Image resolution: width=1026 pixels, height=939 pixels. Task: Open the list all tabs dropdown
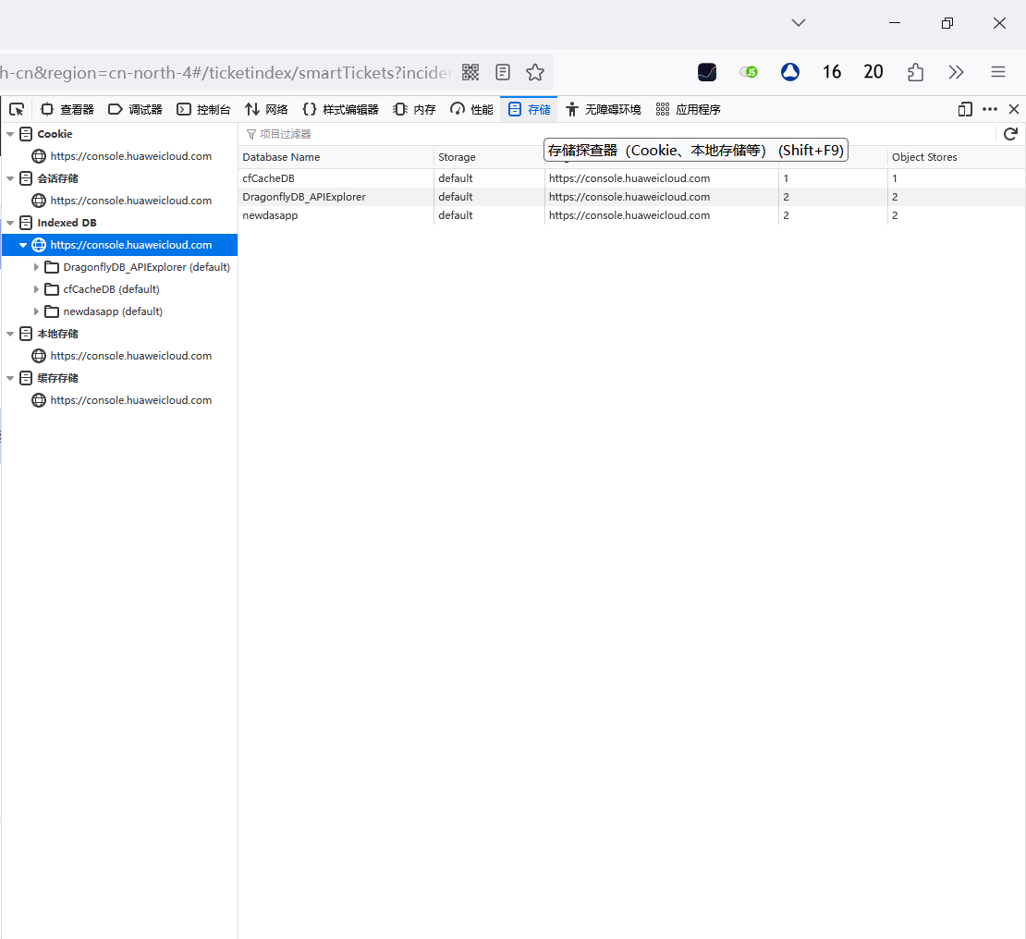[799, 23]
